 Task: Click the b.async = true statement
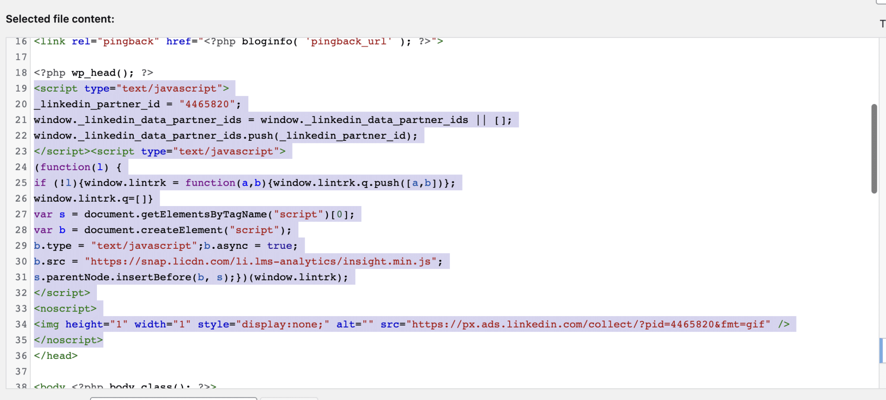pyautogui.click(x=251, y=246)
